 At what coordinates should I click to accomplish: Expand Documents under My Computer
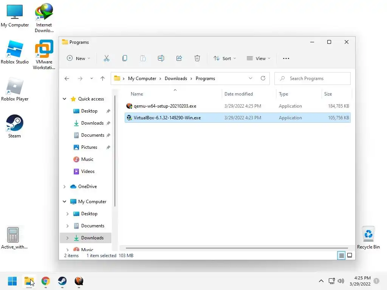pos(67,226)
